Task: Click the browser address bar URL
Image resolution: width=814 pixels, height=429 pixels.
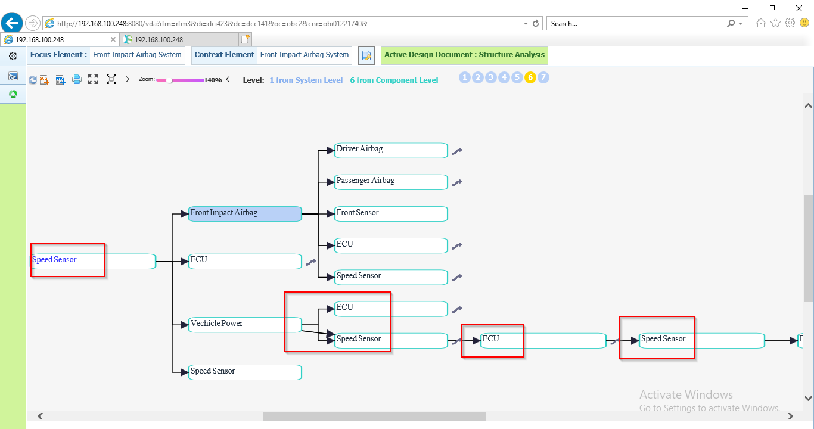Action: tap(212, 24)
